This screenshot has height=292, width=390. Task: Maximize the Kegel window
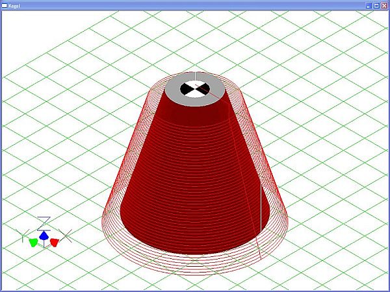376,5
